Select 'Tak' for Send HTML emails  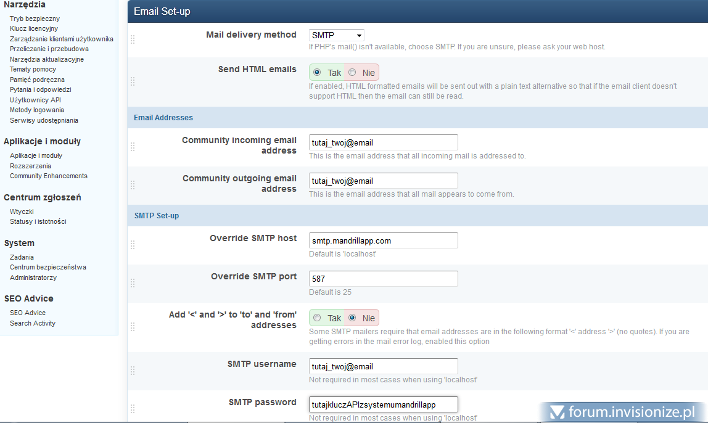(318, 73)
